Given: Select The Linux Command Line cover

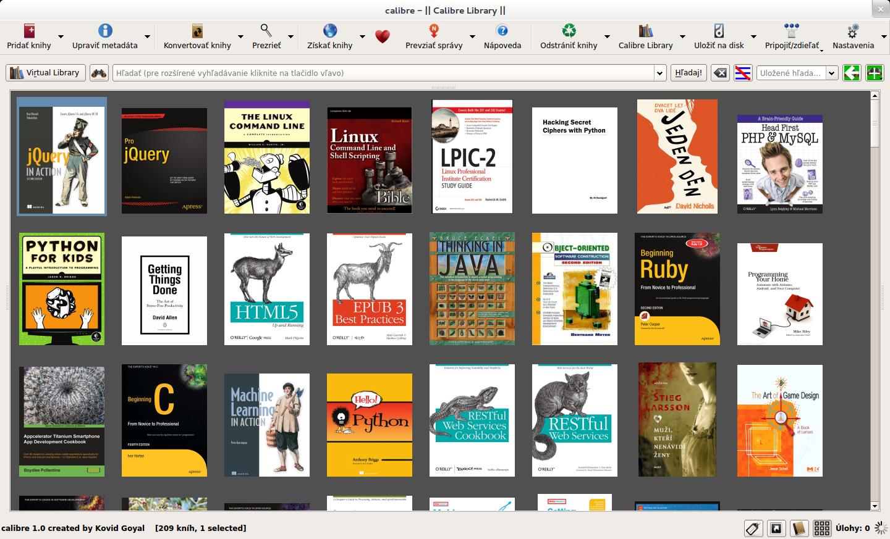Looking at the screenshot, I should 267,157.
